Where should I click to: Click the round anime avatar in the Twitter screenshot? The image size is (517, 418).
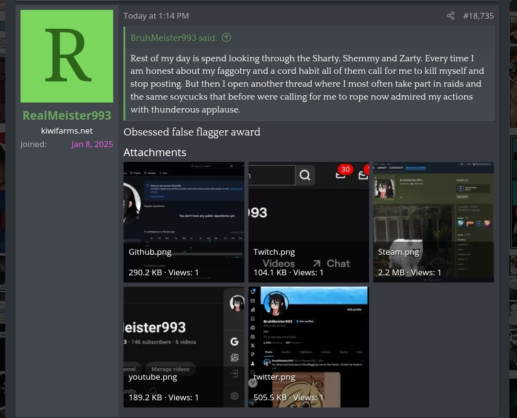277,304
